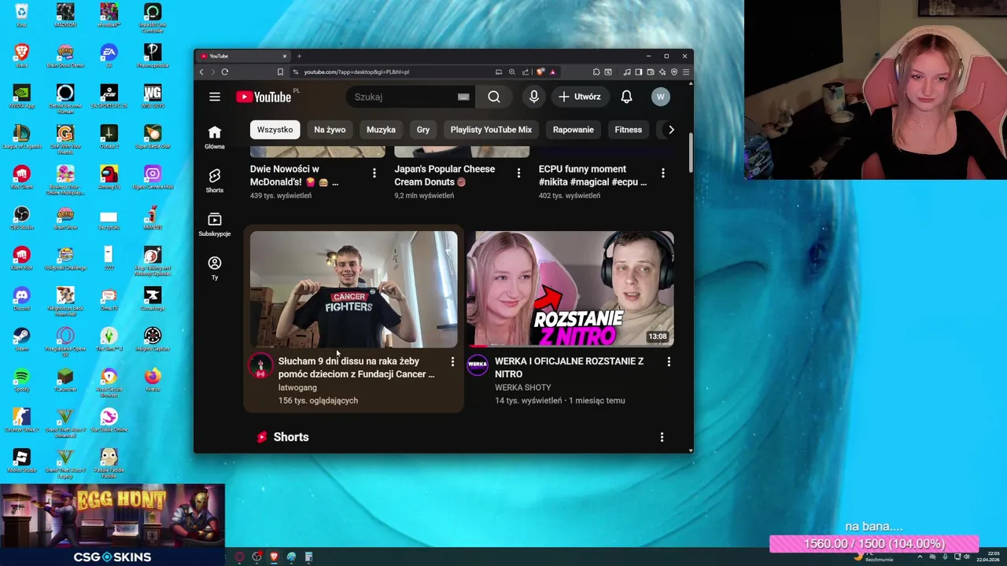
Task: Select Playlisty YouTube Mix chip
Action: 491,130
